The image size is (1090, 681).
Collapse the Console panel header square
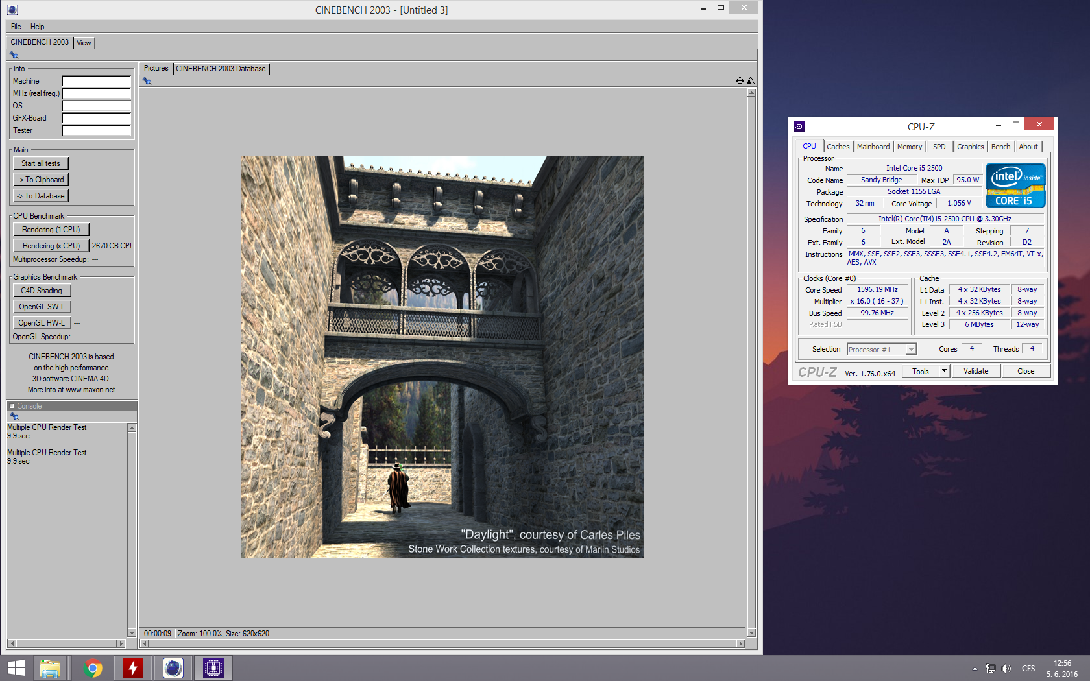pyautogui.click(x=12, y=406)
